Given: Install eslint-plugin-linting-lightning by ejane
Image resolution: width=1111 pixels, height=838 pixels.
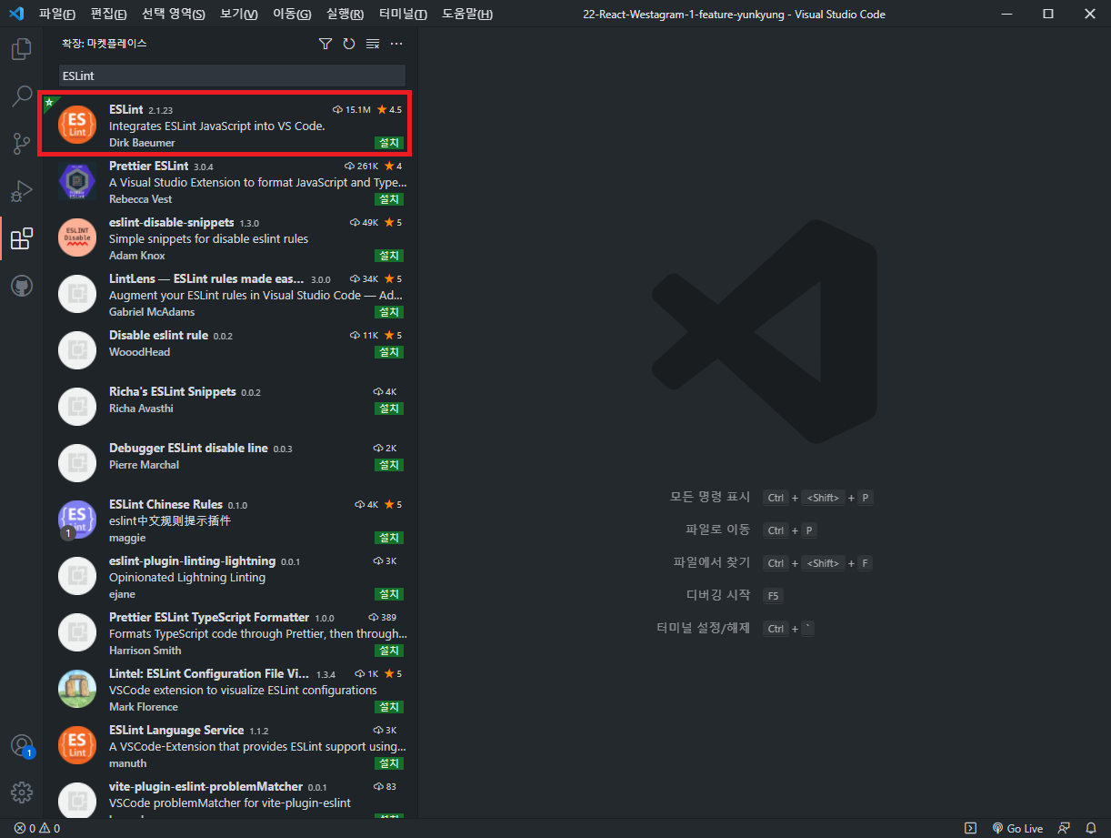Looking at the screenshot, I should tap(389, 594).
